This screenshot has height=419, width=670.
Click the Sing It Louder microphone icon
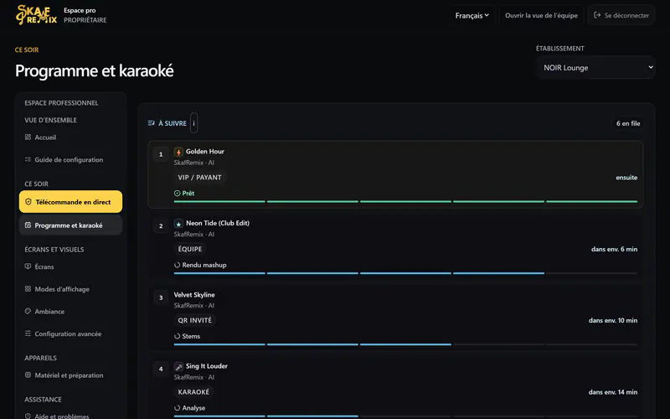(x=178, y=366)
